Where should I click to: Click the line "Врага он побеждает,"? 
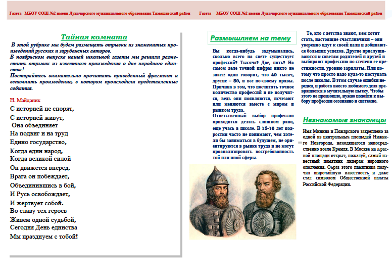[x=39, y=176]
